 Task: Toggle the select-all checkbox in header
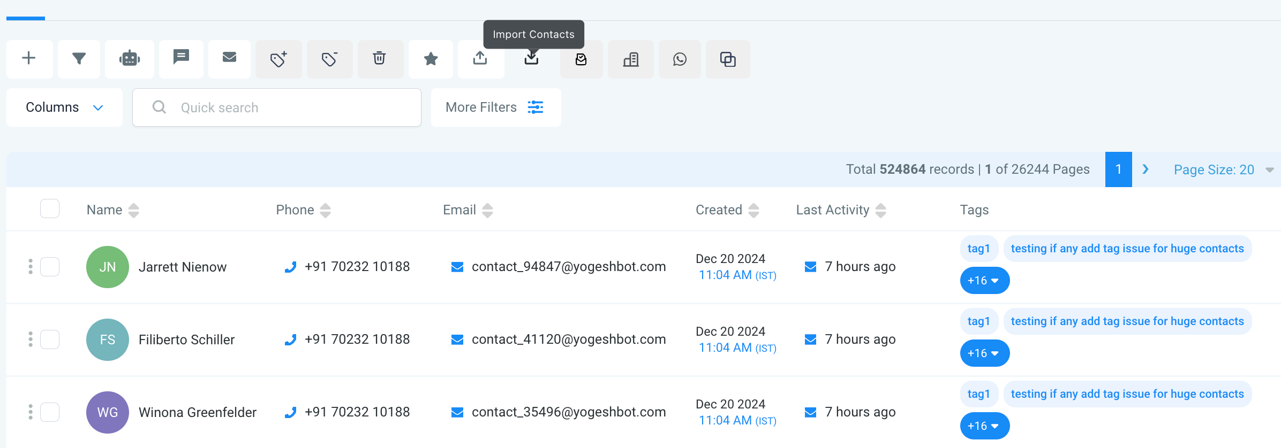[50, 208]
